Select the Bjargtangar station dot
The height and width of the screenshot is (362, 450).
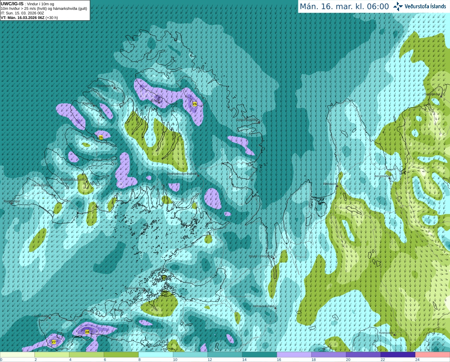point(12,203)
